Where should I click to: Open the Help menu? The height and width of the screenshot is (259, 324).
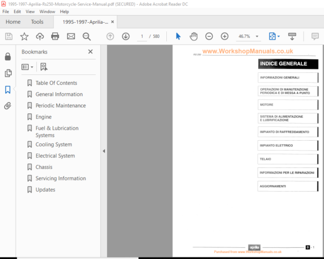[x=64, y=11]
